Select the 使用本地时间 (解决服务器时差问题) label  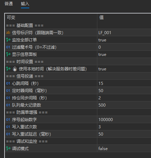53,69
